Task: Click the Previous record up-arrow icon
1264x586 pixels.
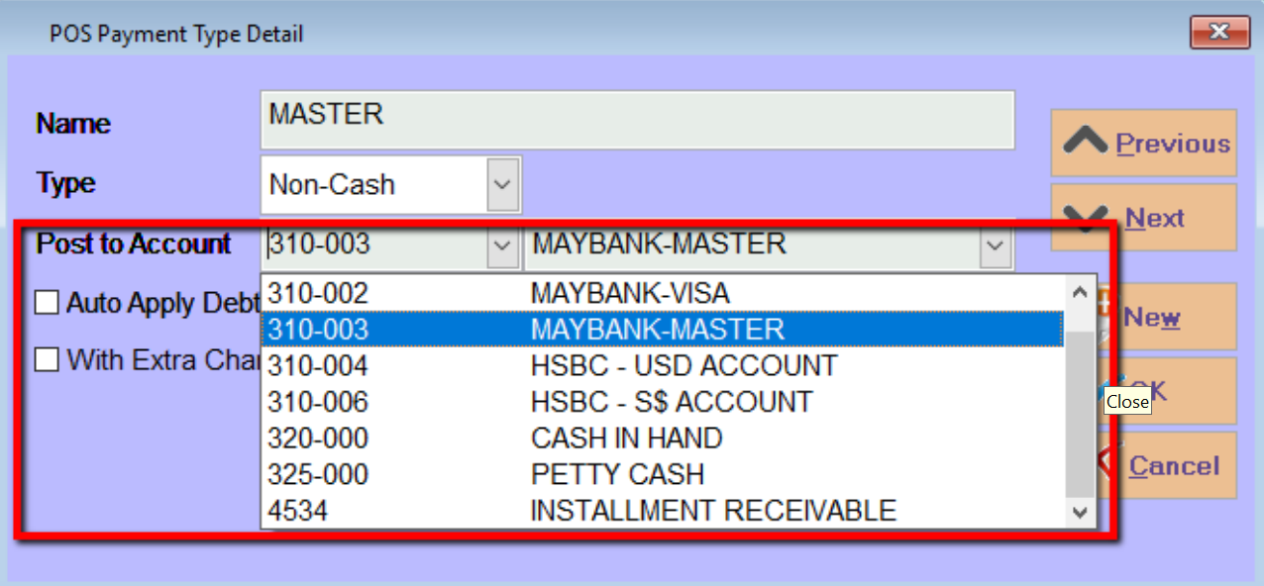Action: [1085, 143]
